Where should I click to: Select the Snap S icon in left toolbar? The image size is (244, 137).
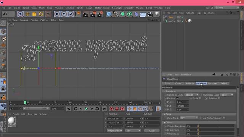click(3, 89)
